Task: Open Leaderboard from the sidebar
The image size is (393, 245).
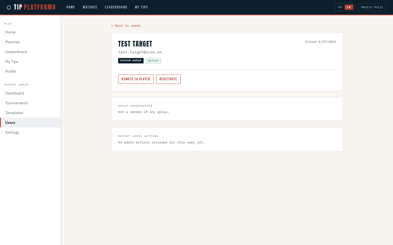Action: coord(16,52)
